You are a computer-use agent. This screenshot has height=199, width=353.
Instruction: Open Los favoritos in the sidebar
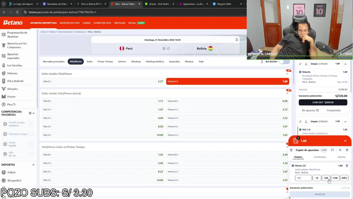tap(15, 66)
